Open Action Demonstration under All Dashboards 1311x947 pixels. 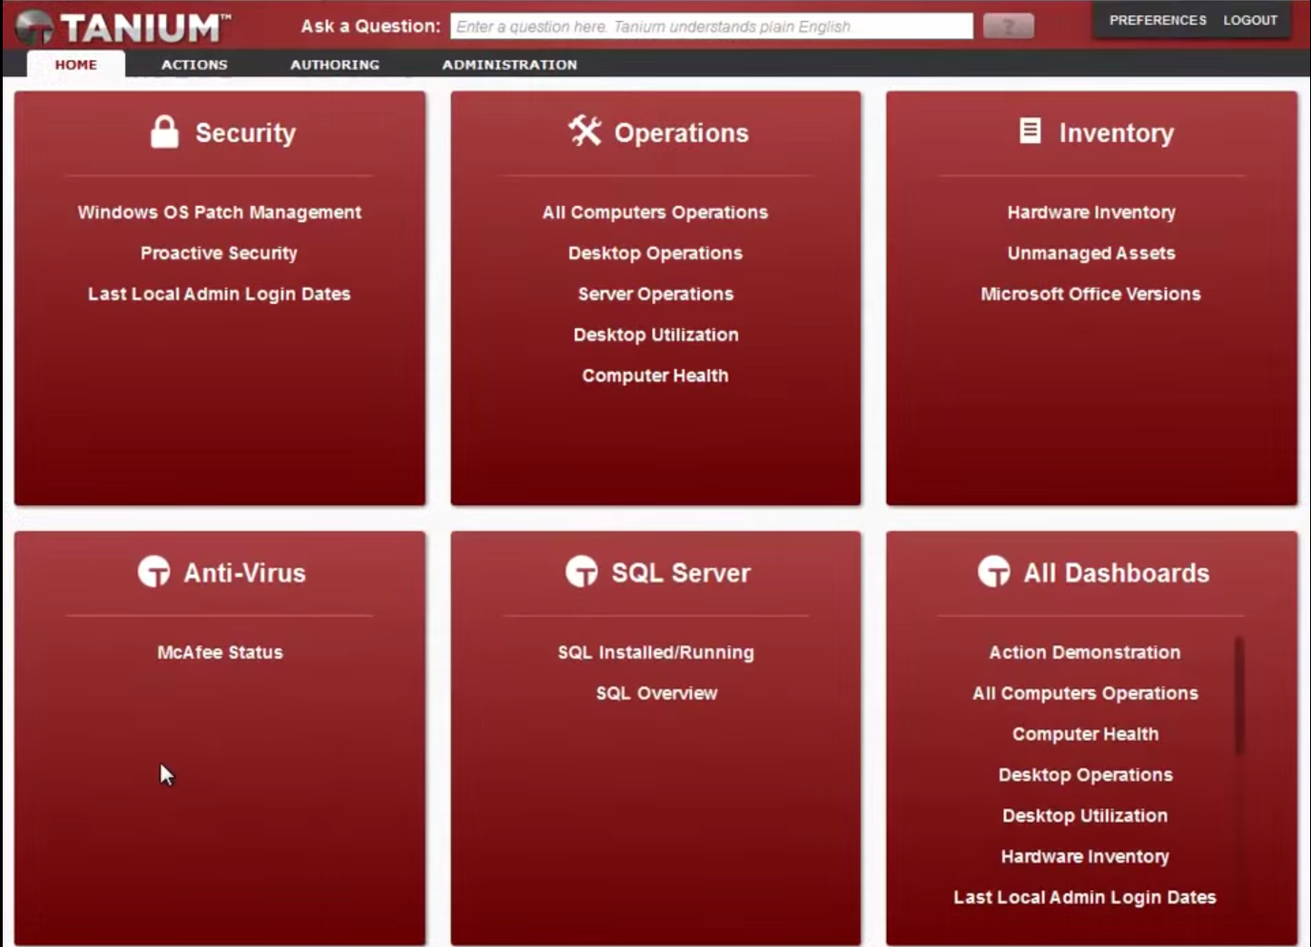(x=1085, y=652)
